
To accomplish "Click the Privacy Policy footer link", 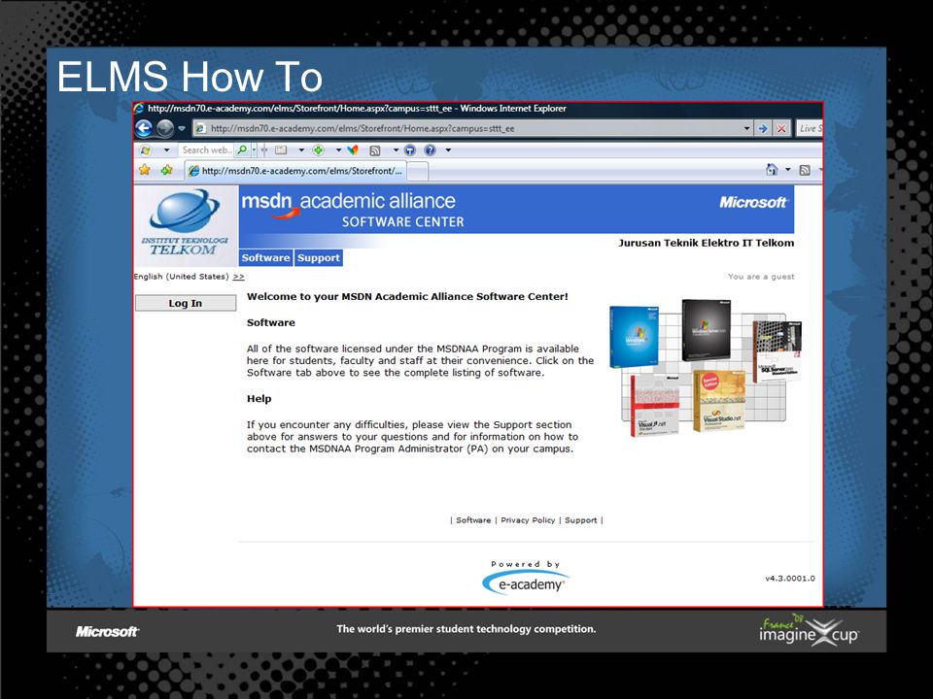I will (528, 520).
